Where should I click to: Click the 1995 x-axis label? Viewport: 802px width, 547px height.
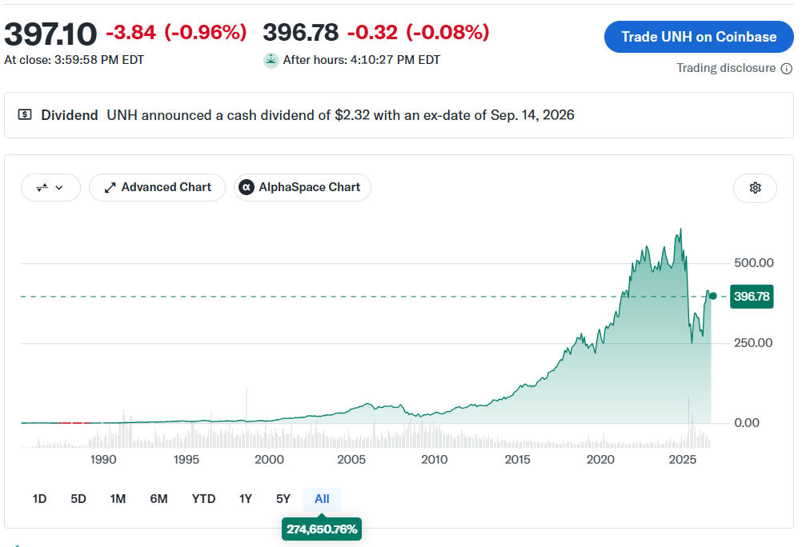[186, 460]
